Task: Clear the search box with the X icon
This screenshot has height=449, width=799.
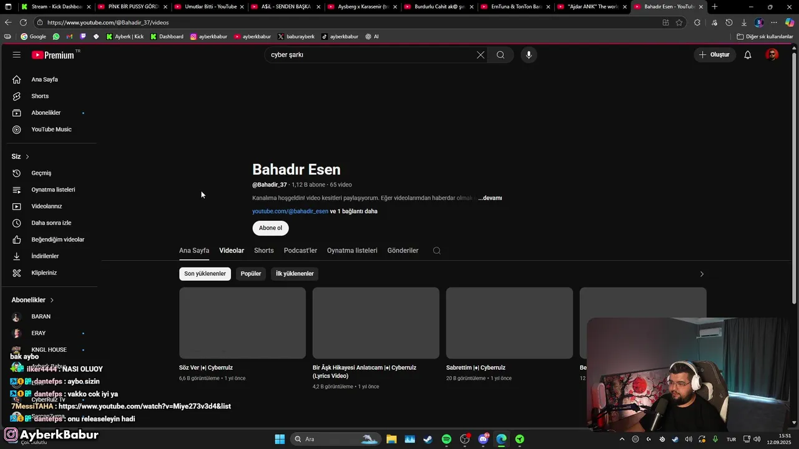Action: 481,55
